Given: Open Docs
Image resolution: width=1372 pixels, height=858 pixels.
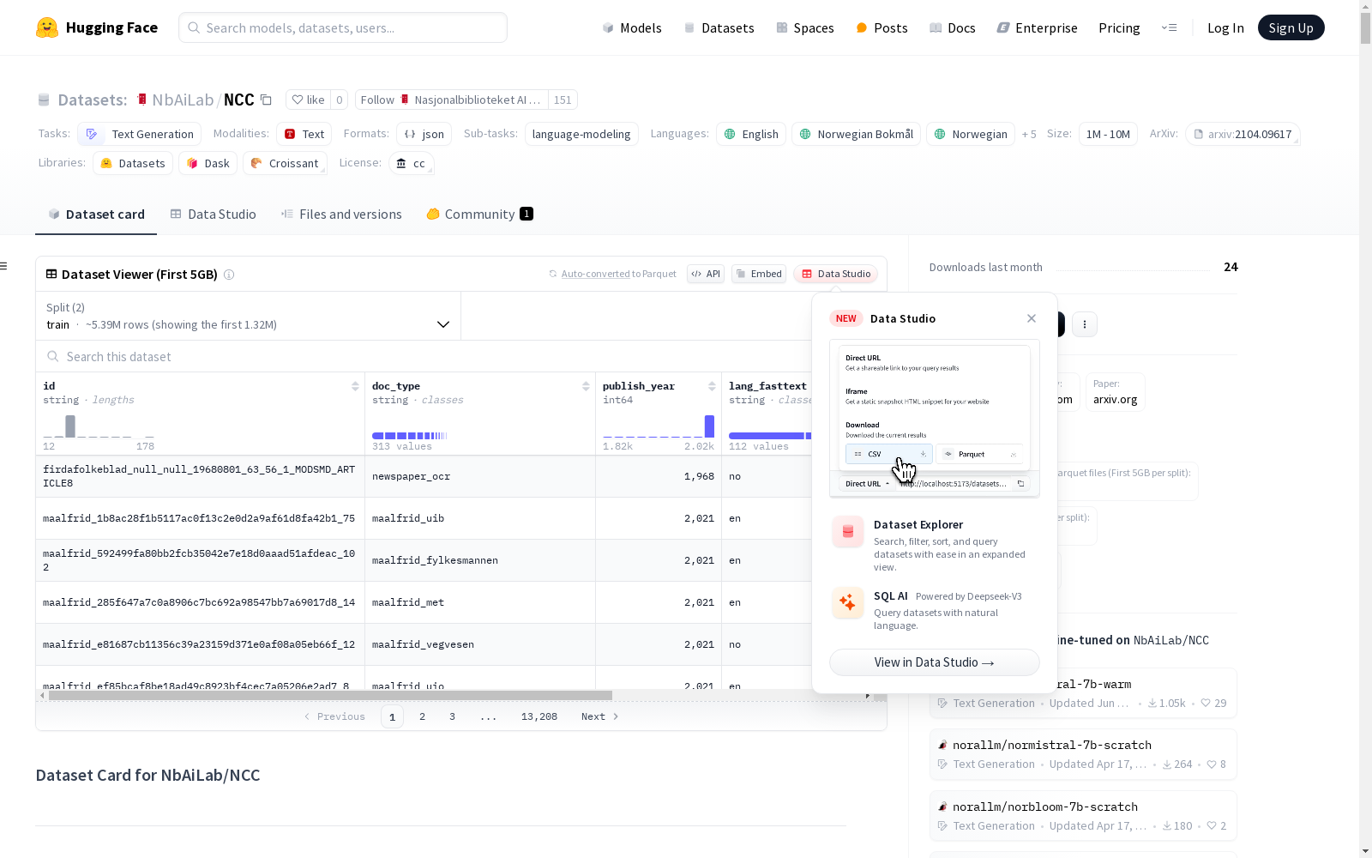Looking at the screenshot, I should point(953,27).
